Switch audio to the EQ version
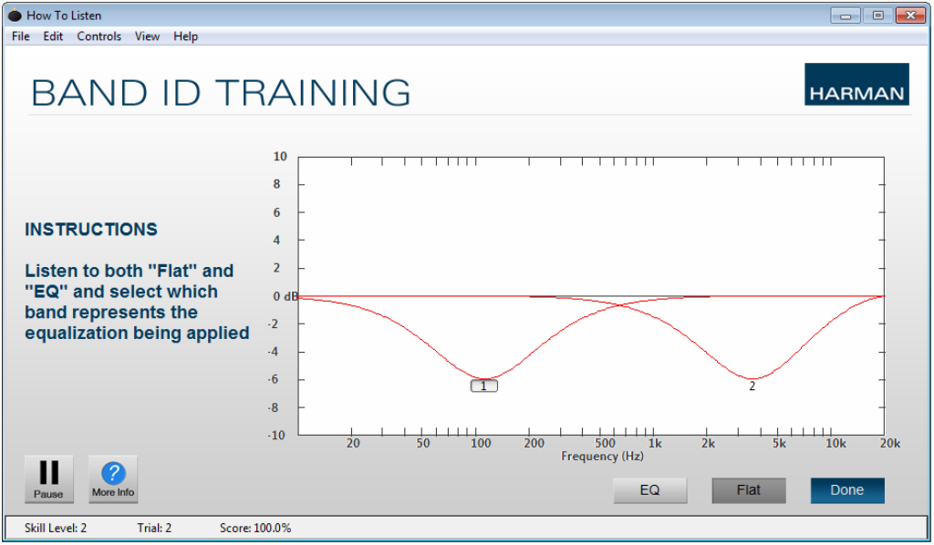The height and width of the screenshot is (545, 934). click(x=649, y=490)
